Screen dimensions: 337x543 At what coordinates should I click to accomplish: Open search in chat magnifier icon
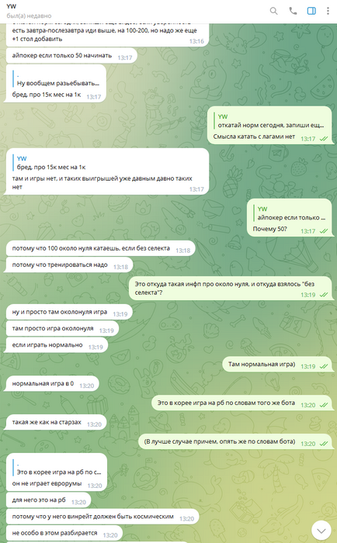coord(273,11)
